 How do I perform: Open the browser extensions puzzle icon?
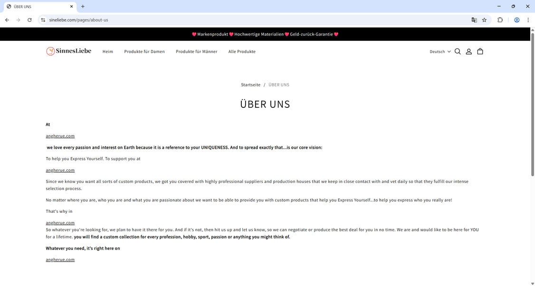[x=500, y=20]
